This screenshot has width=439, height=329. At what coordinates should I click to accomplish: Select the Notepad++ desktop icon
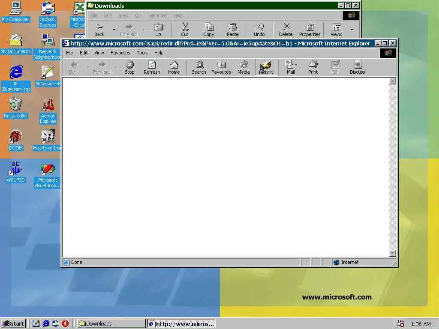point(48,76)
